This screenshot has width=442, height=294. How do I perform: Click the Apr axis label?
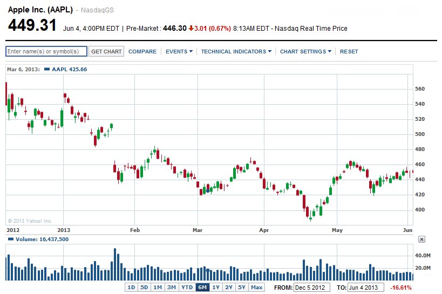point(264,230)
